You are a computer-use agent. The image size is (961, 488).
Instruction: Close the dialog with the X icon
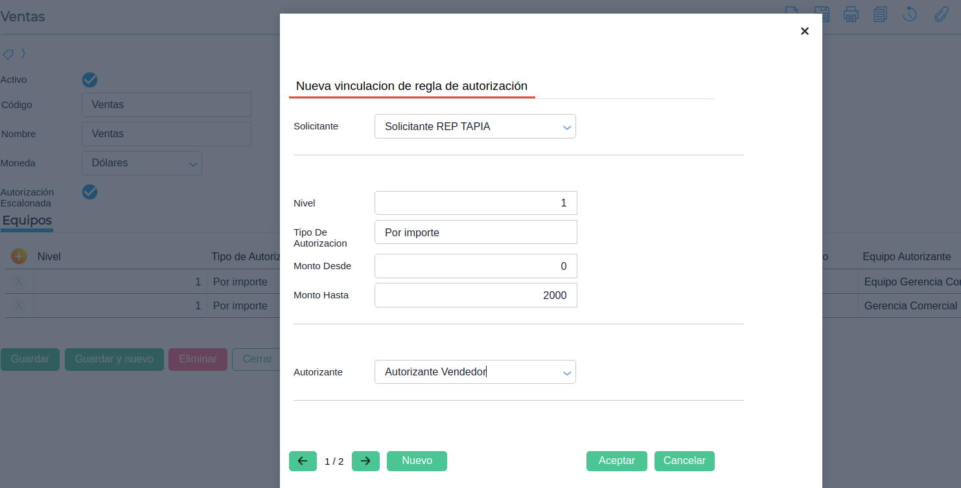click(x=804, y=31)
